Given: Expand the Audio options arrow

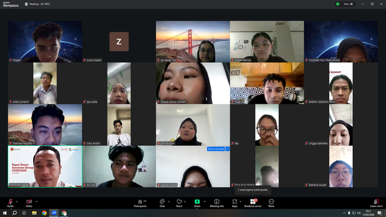Looking at the screenshot, I should (x=17, y=201).
